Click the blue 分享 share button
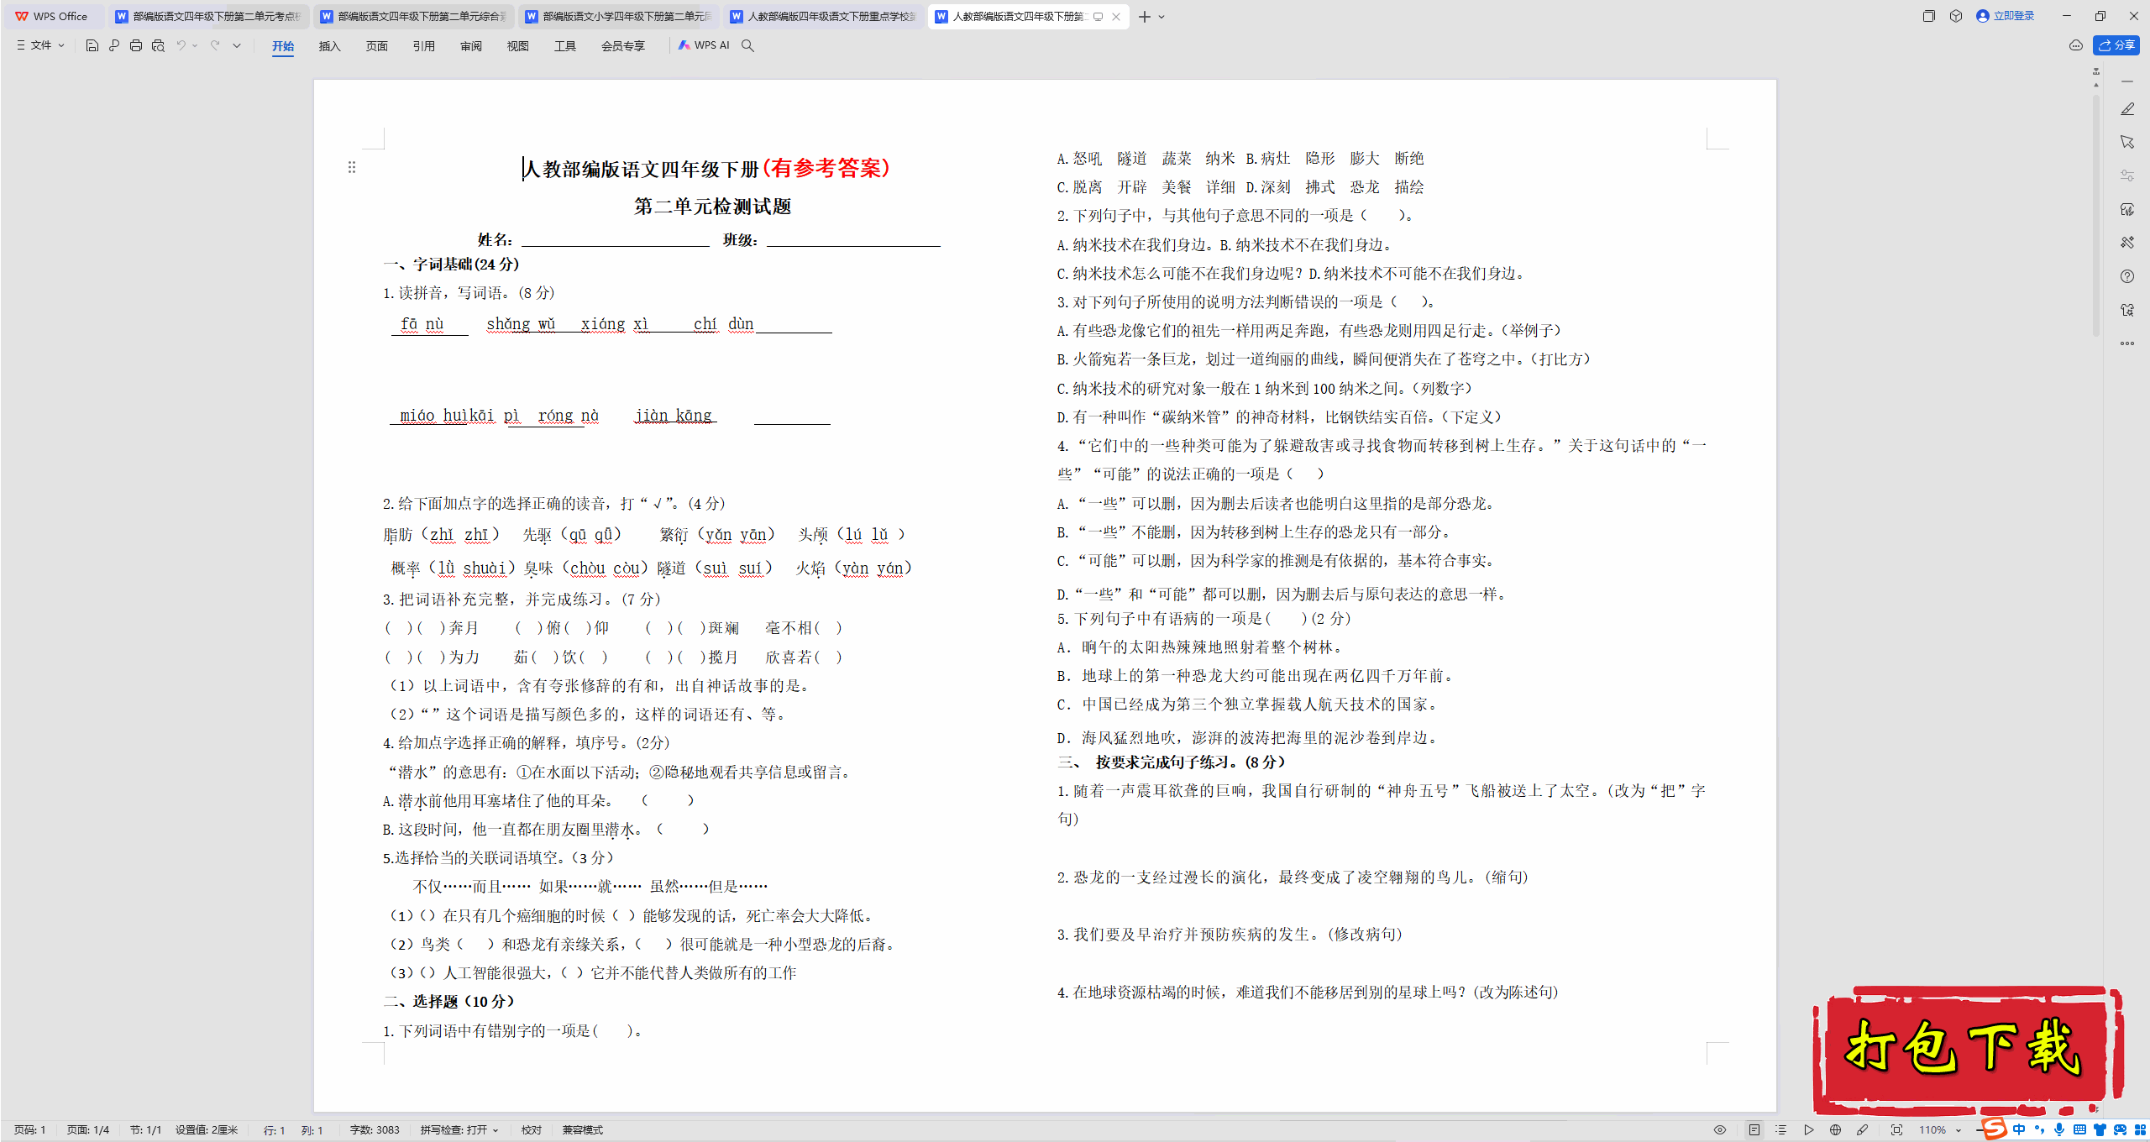The height and width of the screenshot is (1142, 2150). (2116, 45)
